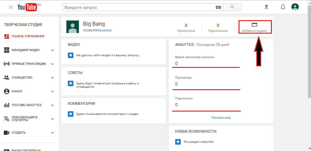Expand the Сообщество section chevron

pos(52,78)
